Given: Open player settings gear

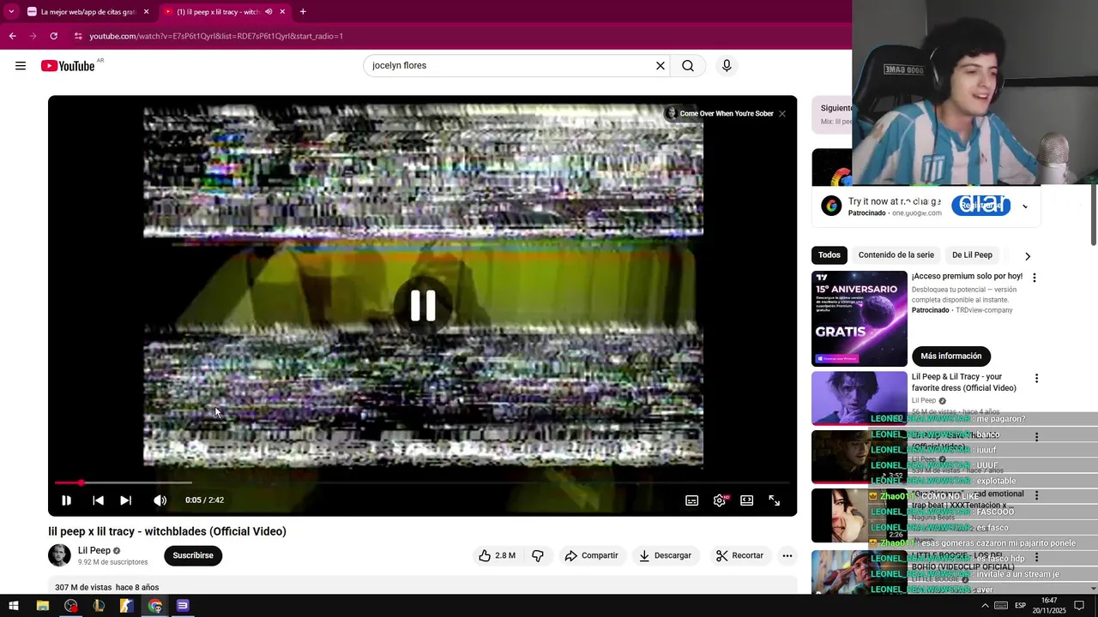Looking at the screenshot, I should point(720,500).
